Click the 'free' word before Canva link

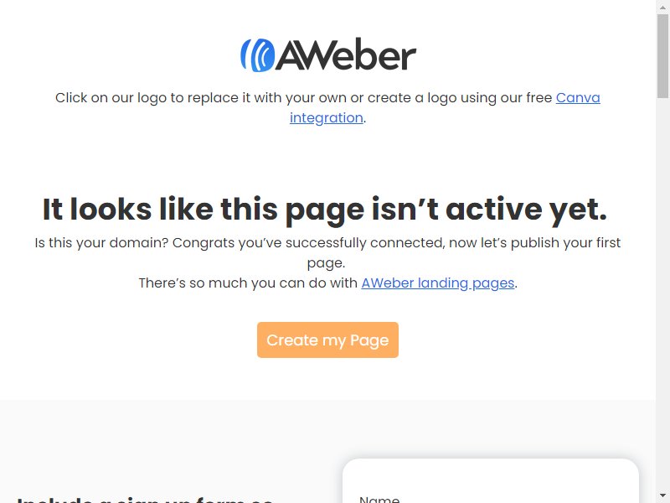coord(539,97)
